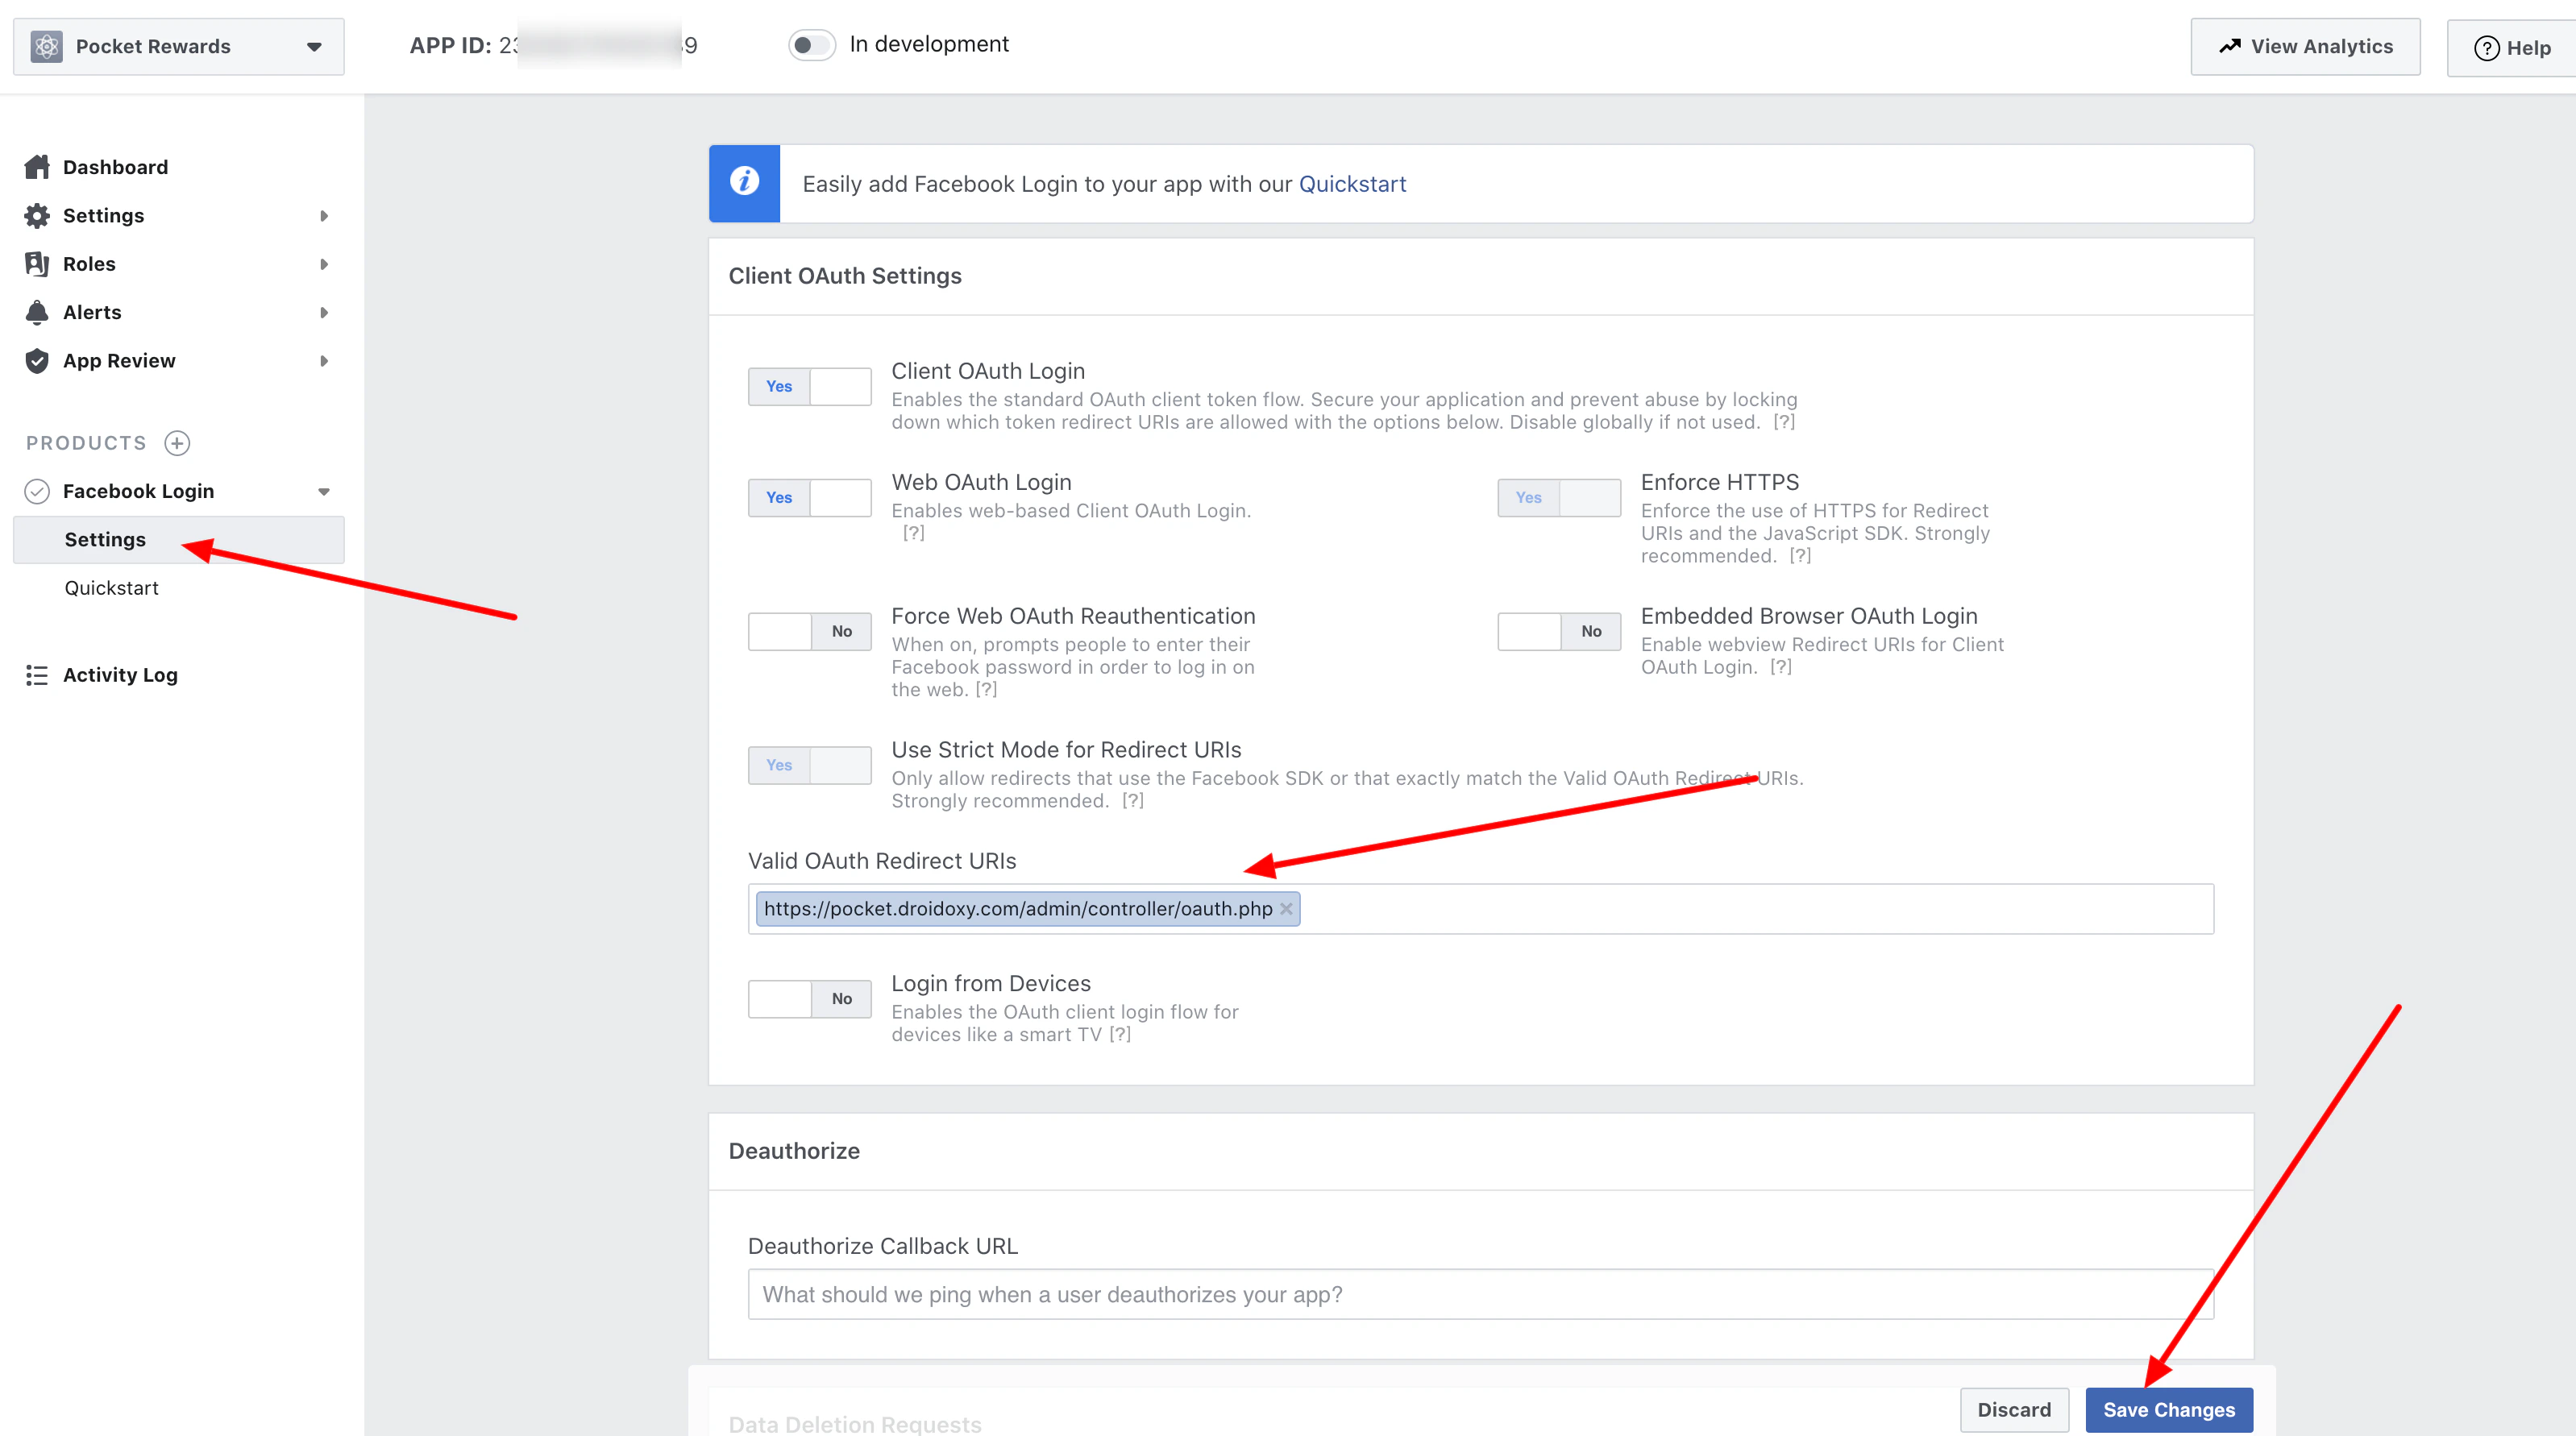Click the App Review shield icon
The image size is (2576, 1436).
37,361
